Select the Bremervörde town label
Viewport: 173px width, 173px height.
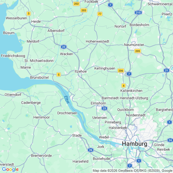coord(41,156)
